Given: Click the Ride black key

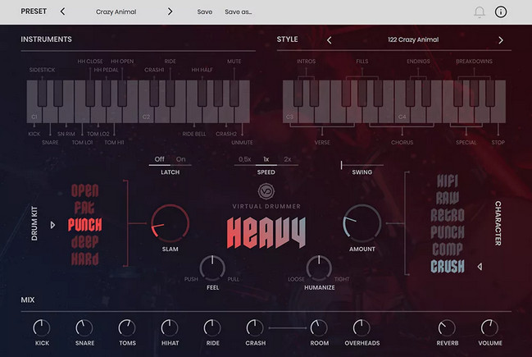Looking at the screenshot, I should [170, 93].
